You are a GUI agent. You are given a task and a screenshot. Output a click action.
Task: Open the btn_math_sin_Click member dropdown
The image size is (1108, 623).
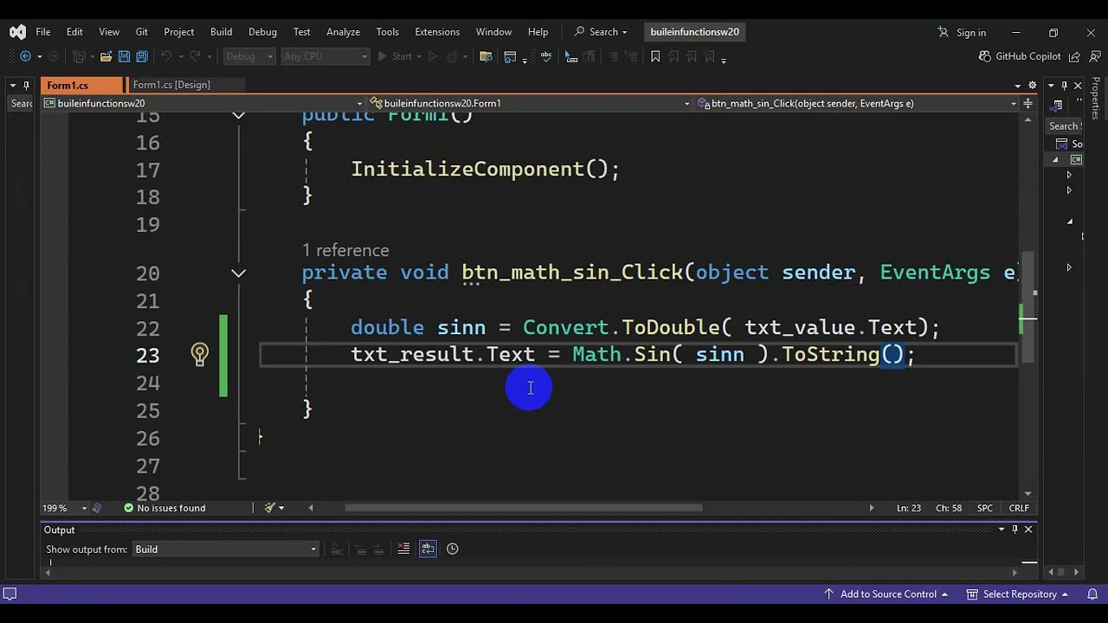click(857, 103)
